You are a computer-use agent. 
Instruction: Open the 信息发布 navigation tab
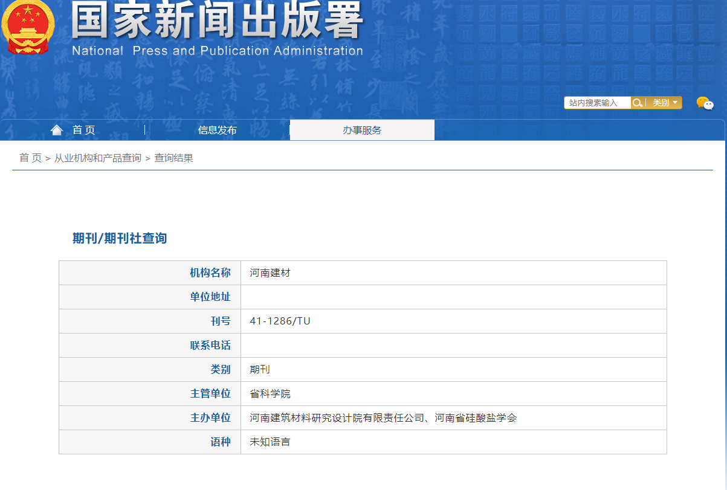click(218, 130)
